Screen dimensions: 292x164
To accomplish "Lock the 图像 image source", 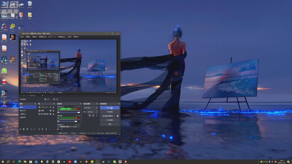I will 53,111.
